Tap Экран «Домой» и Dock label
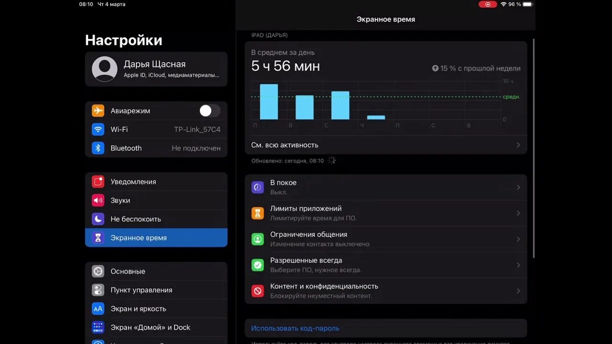The height and width of the screenshot is (344, 612). 150,327
